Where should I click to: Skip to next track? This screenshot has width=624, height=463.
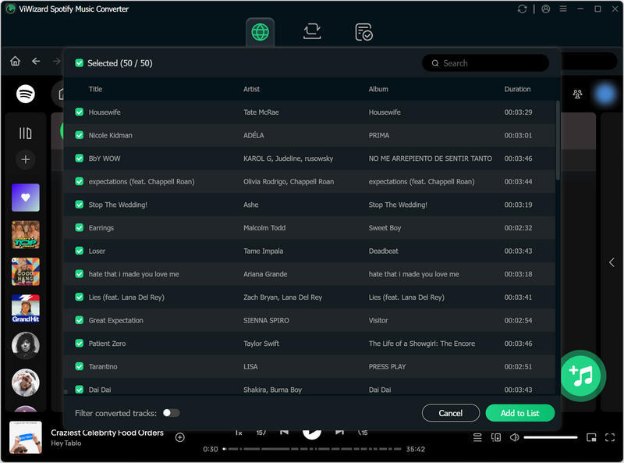(x=339, y=433)
